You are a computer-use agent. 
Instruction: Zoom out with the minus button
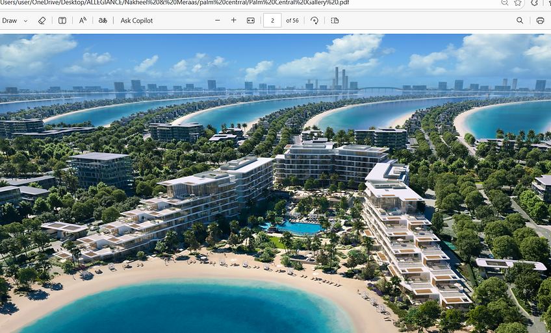click(x=218, y=20)
